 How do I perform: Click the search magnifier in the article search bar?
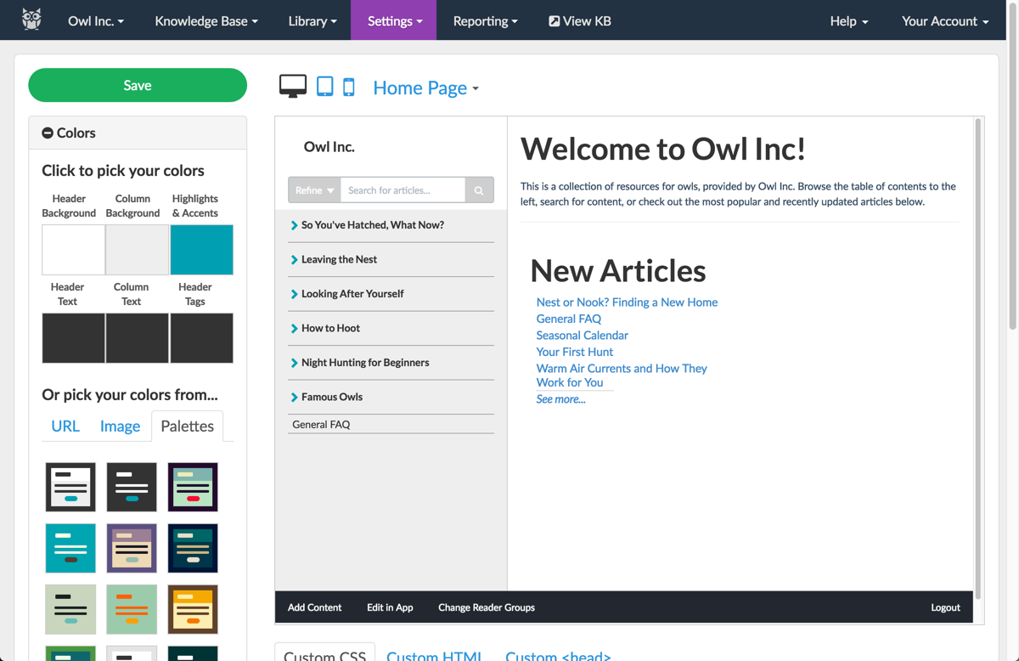(x=479, y=189)
